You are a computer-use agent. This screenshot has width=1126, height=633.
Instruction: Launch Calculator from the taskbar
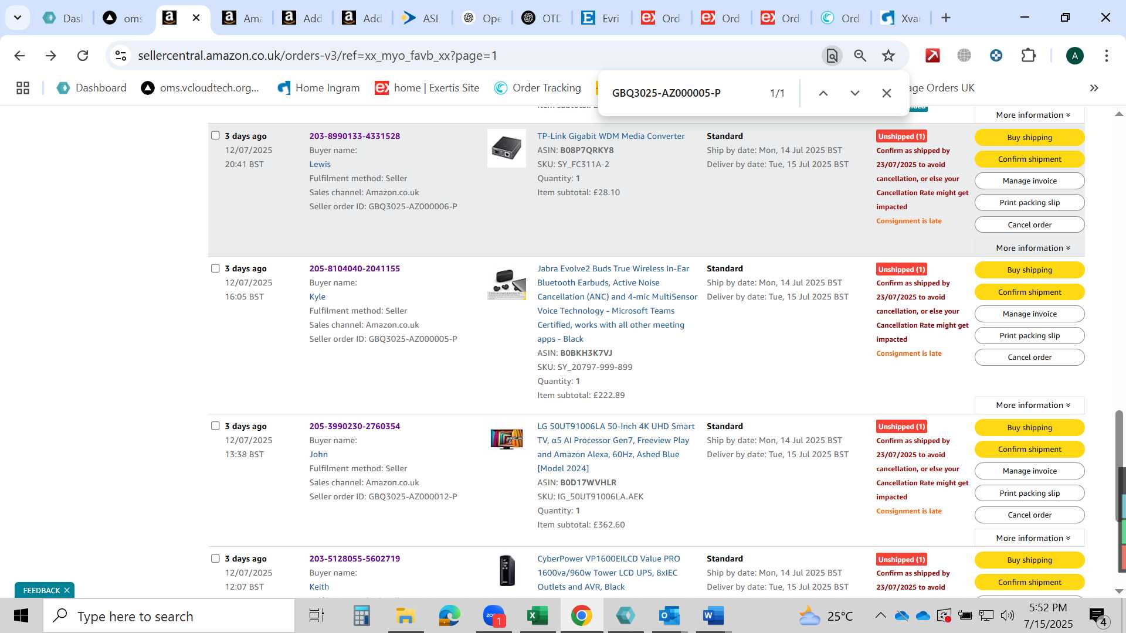click(361, 616)
